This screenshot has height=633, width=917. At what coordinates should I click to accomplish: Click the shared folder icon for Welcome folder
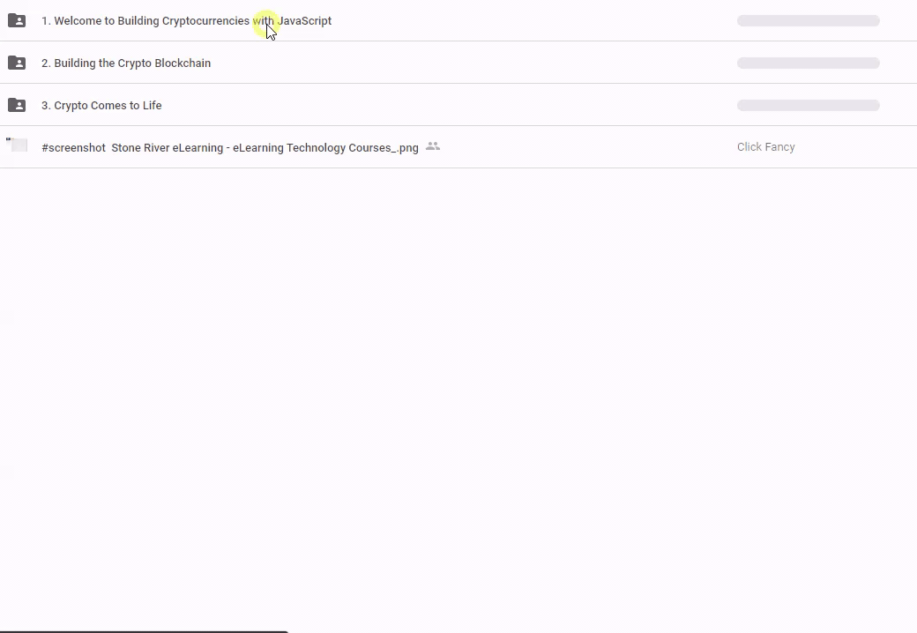[17, 20]
